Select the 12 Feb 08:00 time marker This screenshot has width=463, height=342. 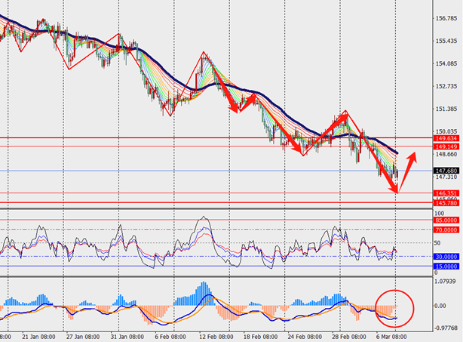click(x=216, y=337)
